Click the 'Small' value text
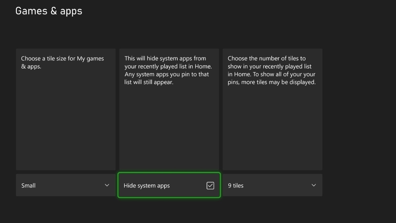This screenshot has height=223, width=396. (28, 186)
